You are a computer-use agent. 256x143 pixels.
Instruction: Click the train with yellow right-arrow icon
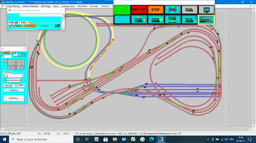tap(156, 20)
